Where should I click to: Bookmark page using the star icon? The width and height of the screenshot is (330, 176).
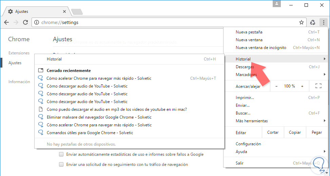[302, 22]
